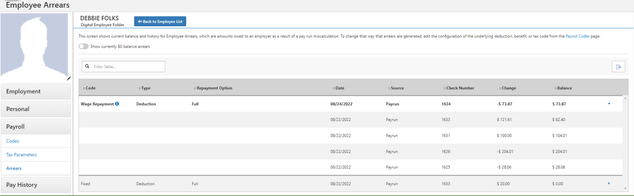This screenshot has width=634, height=196.
Task: Click the pencil icon to edit the profile photo
Action: pyautogui.click(x=69, y=79)
